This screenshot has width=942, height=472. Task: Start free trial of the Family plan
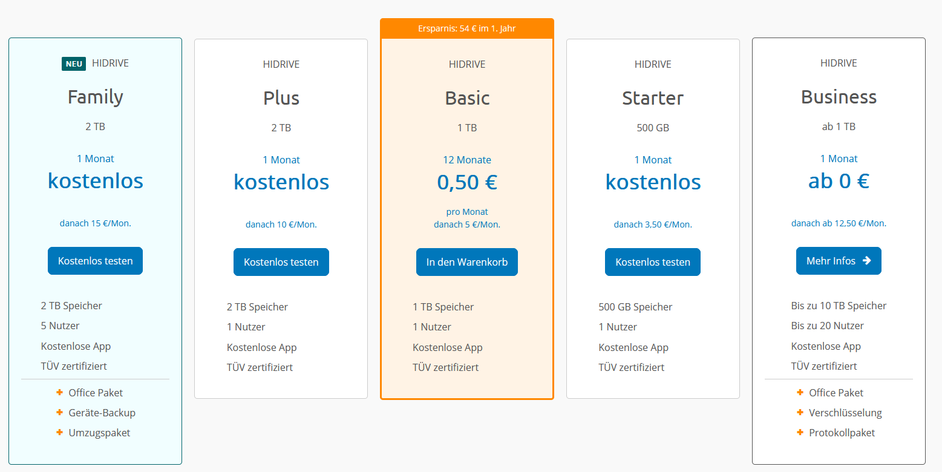pos(95,261)
